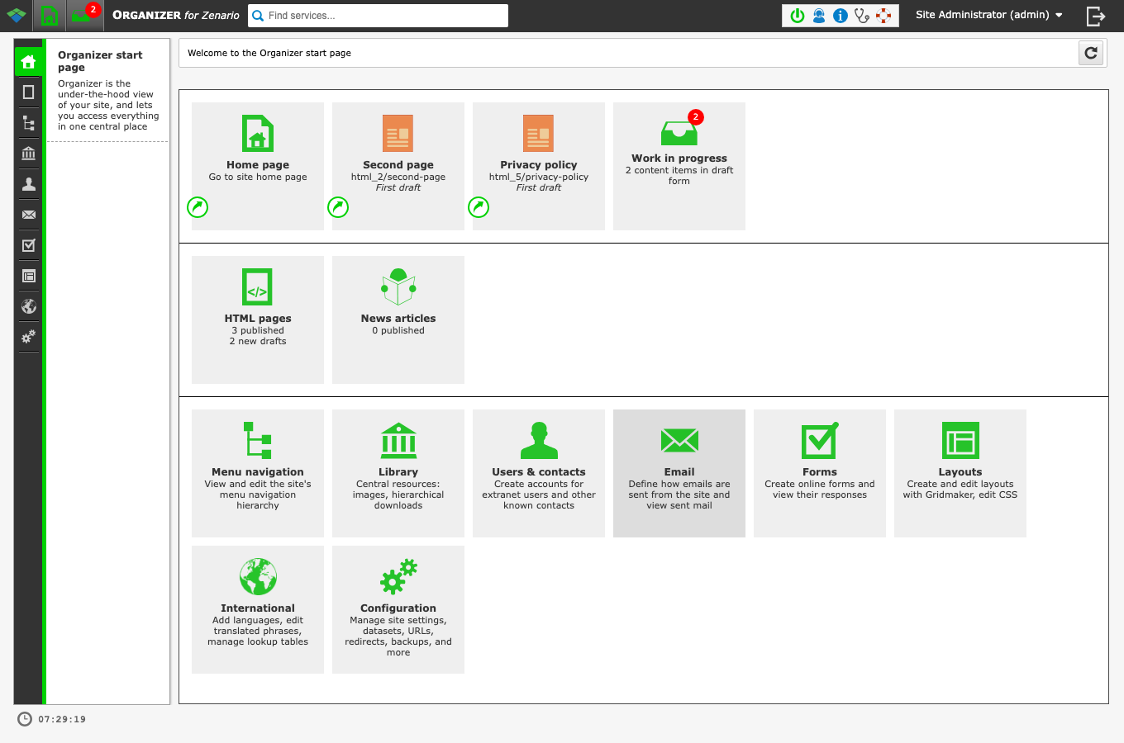Open the top bar inbox icon with badge 2
Image resolution: width=1124 pixels, height=743 pixels.
click(x=84, y=16)
